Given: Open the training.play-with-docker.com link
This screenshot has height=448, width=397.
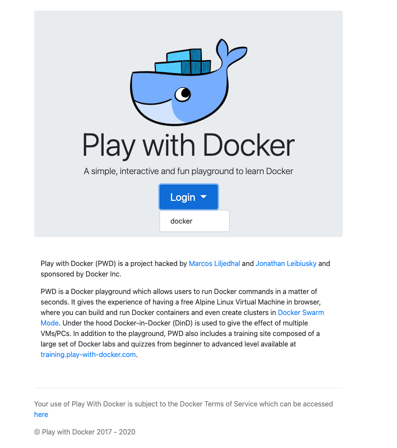Looking at the screenshot, I should 88,354.
